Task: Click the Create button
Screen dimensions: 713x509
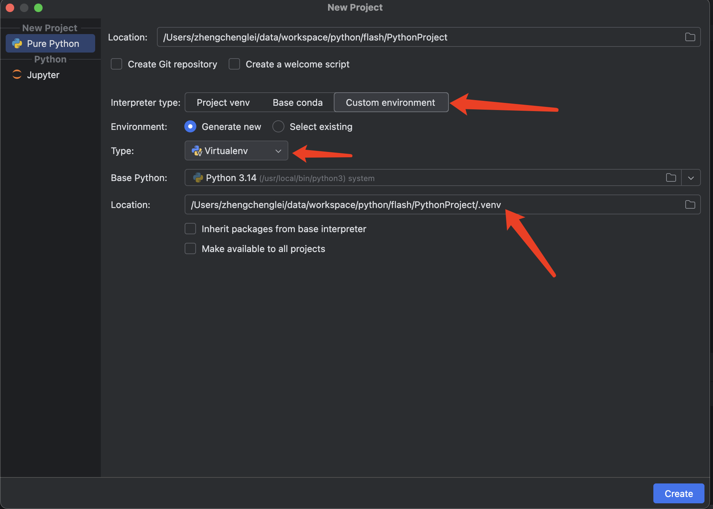Action: 679,493
